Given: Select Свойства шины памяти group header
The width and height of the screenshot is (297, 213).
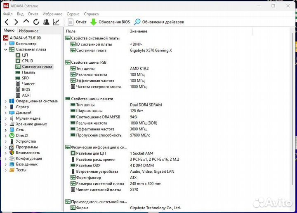Looking at the screenshot, I should 89,99.
